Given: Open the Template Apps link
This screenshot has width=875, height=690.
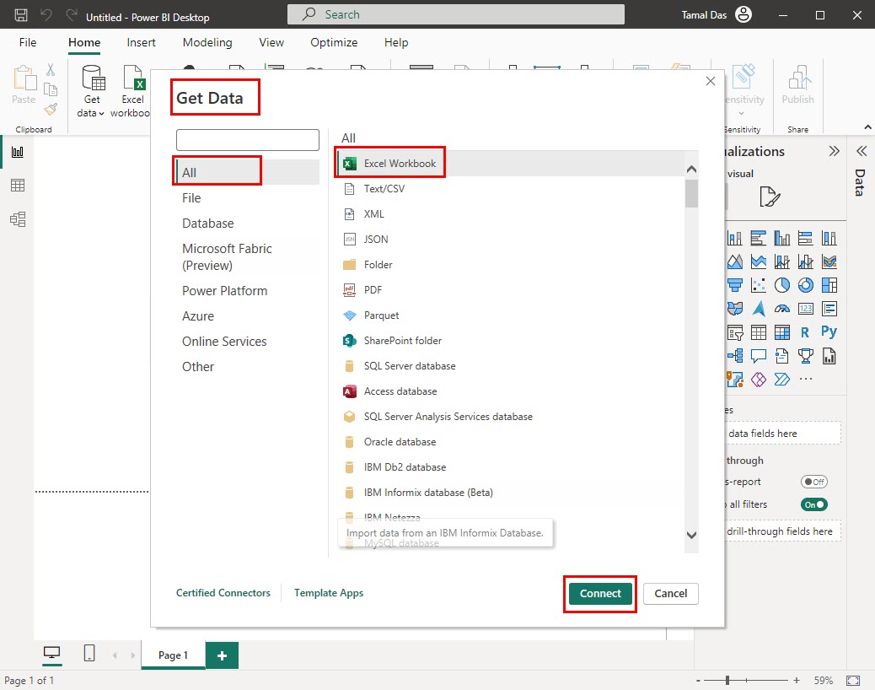Looking at the screenshot, I should point(328,593).
